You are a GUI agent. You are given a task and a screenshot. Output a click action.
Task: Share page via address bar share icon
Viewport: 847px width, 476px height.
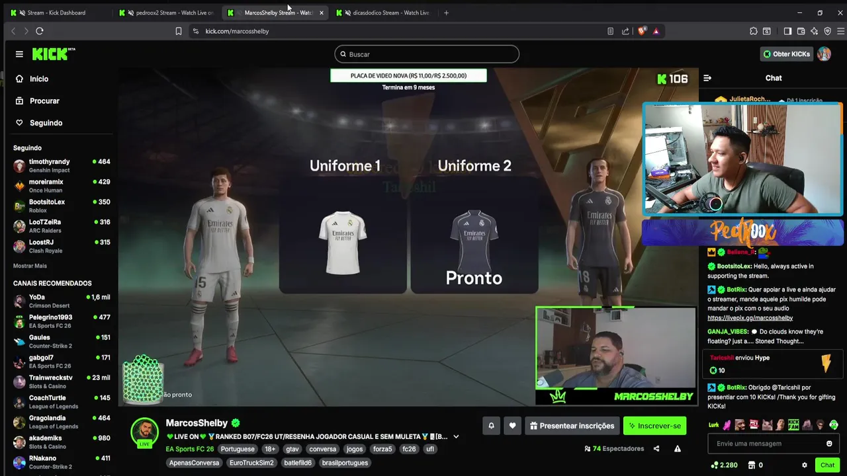(x=625, y=31)
